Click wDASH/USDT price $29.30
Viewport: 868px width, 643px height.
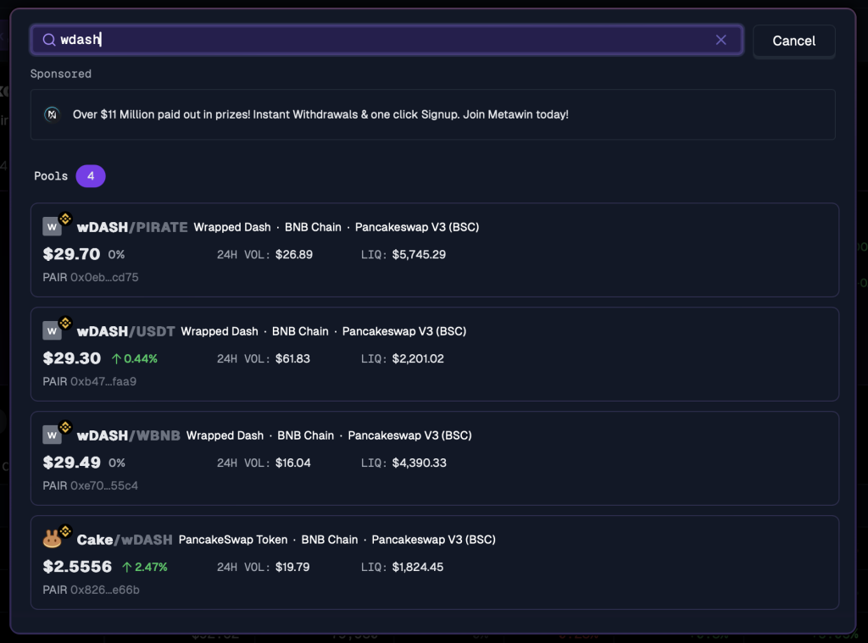(x=72, y=358)
